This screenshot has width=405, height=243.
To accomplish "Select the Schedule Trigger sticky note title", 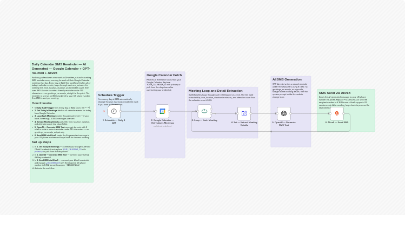I will 111,95.
